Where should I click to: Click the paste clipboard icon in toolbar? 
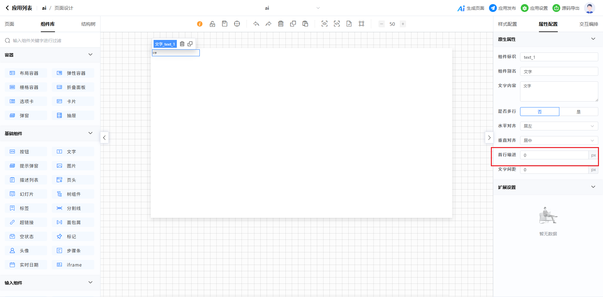305,24
